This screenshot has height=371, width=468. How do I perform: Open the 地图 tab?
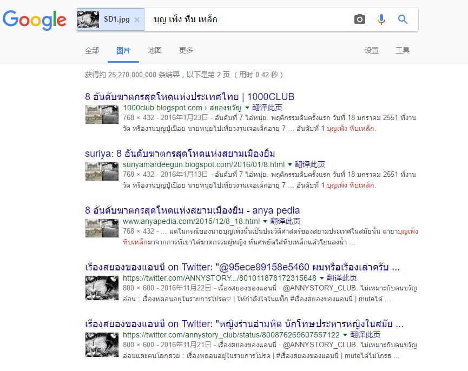click(155, 50)
